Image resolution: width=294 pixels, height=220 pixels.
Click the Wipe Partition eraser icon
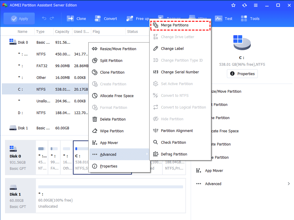[95, 131]
